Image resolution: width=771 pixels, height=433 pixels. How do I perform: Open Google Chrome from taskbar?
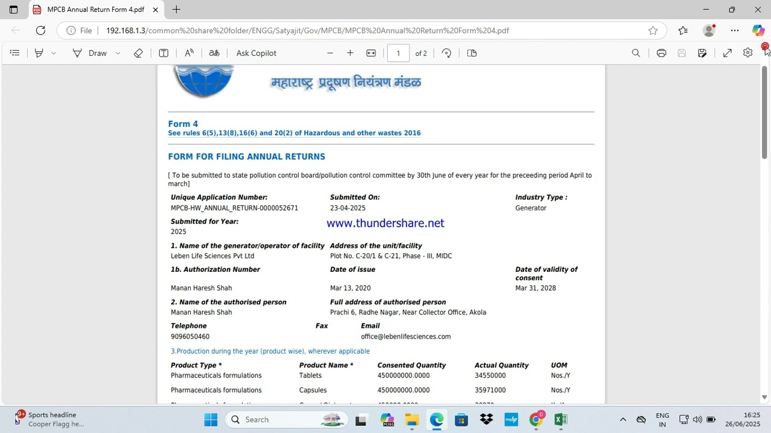click(536, 420)
